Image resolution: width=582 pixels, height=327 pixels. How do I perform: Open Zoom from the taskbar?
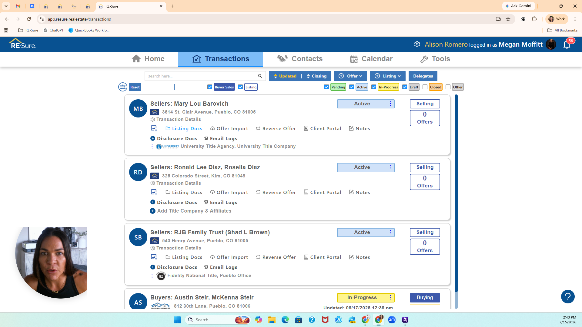point(392,320)
